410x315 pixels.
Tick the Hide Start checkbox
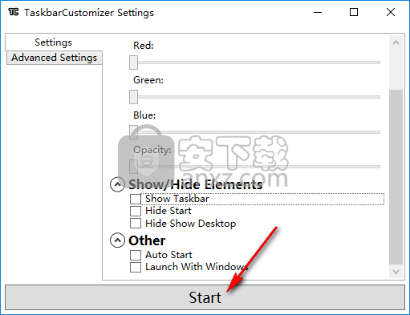(x=136, y=211)
